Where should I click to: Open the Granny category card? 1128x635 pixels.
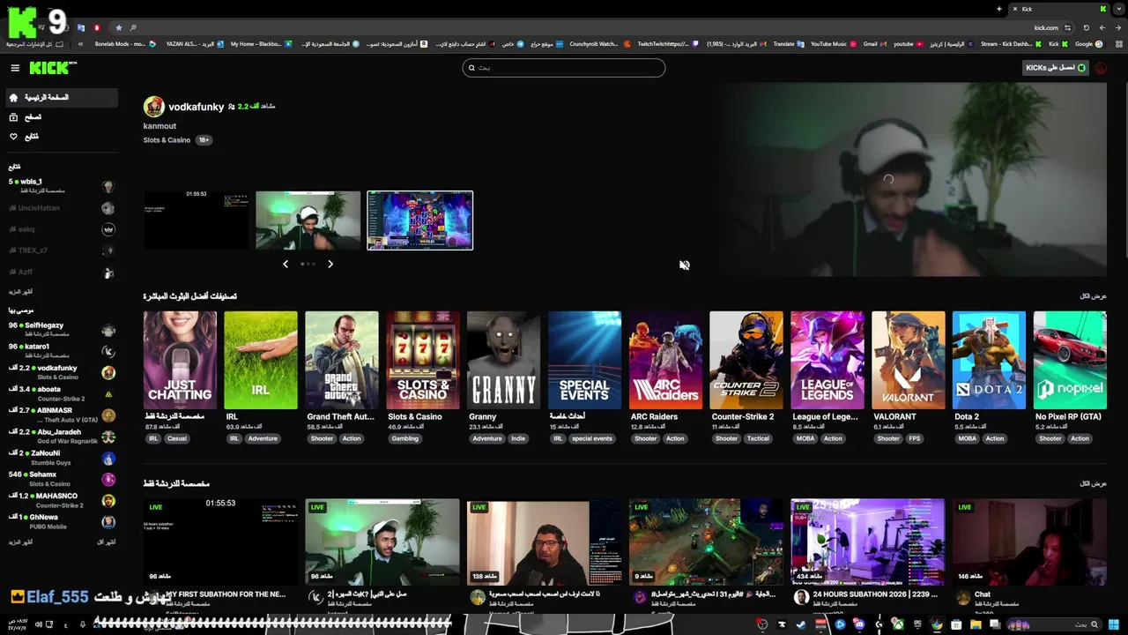pos(503,360)
